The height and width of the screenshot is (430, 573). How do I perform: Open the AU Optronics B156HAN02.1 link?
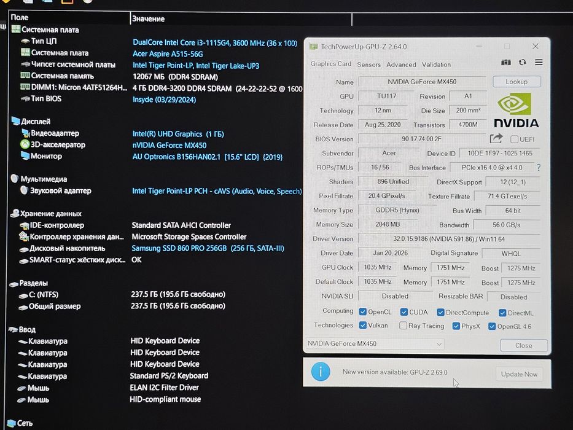[207, 157]
